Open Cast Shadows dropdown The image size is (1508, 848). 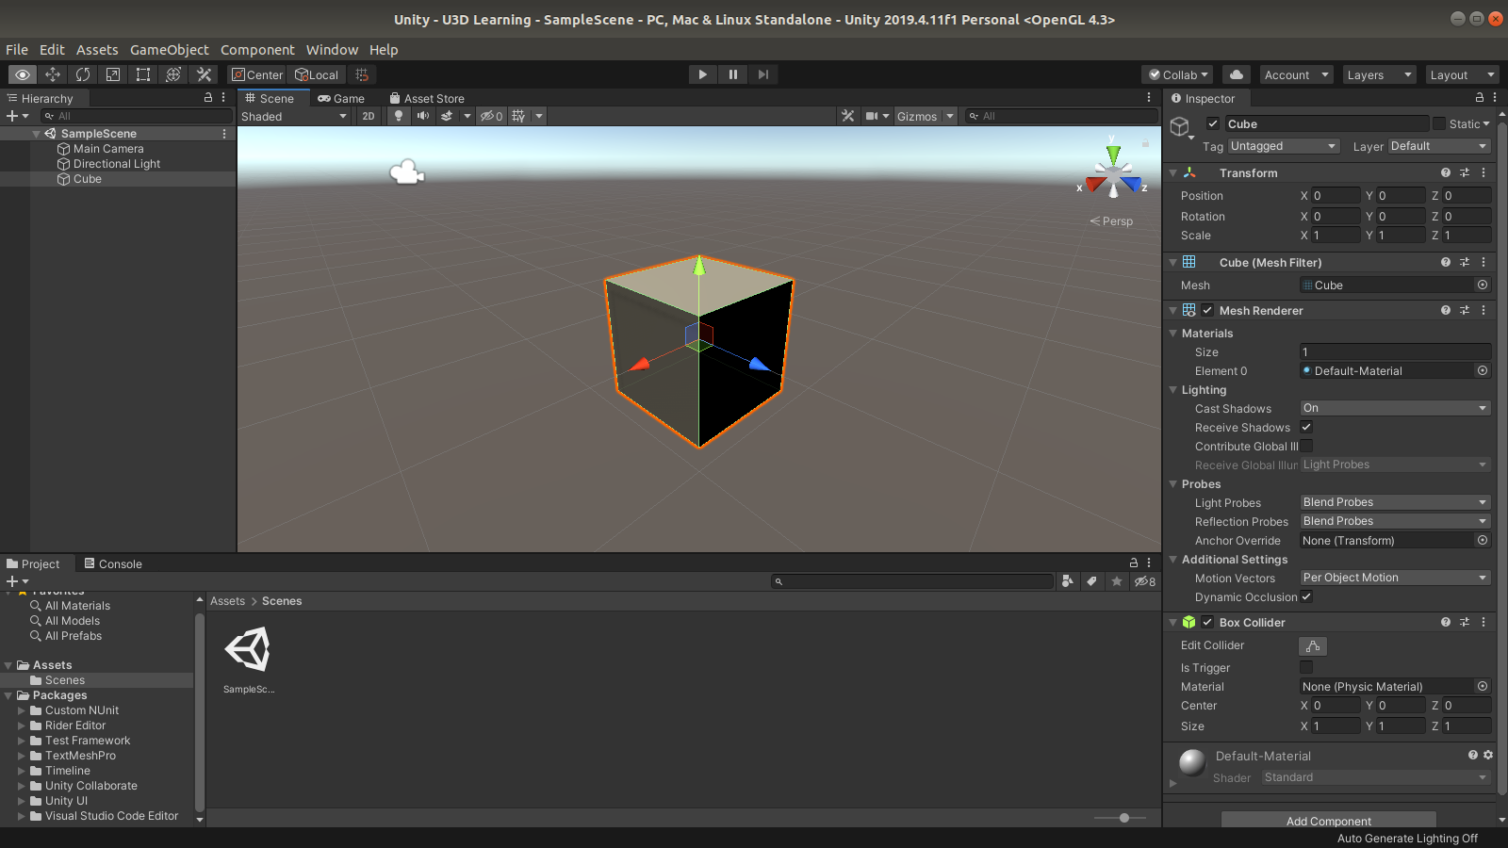[x=1395, y=408]
